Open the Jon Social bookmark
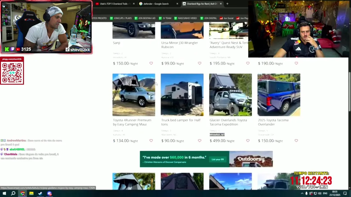351x197 pixels. point(227,18)
